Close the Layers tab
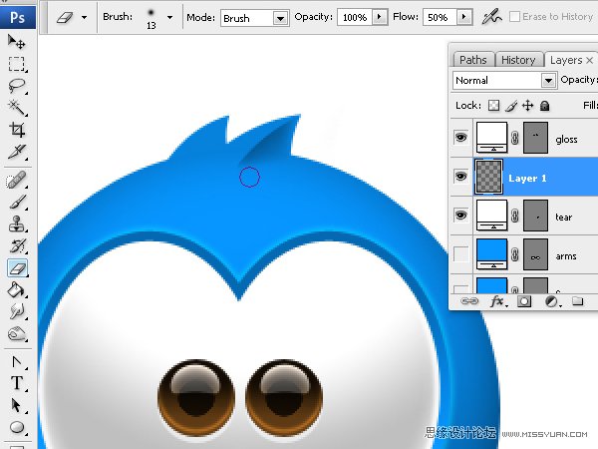 pos(590,60)
